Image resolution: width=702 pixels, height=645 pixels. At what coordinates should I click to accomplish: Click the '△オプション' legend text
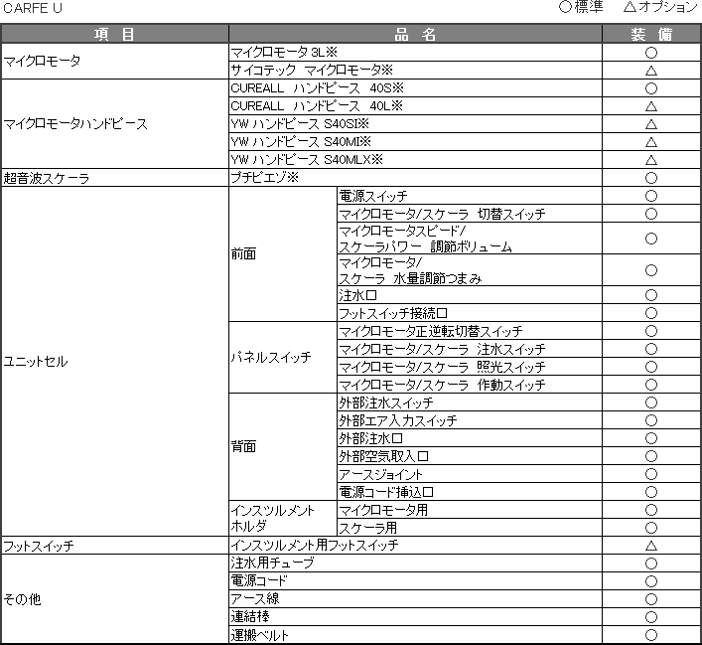coord(660,7)
